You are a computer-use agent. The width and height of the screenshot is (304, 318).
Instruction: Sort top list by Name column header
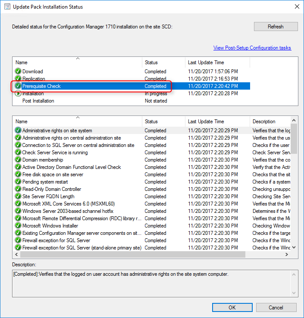tap(77, 62)
